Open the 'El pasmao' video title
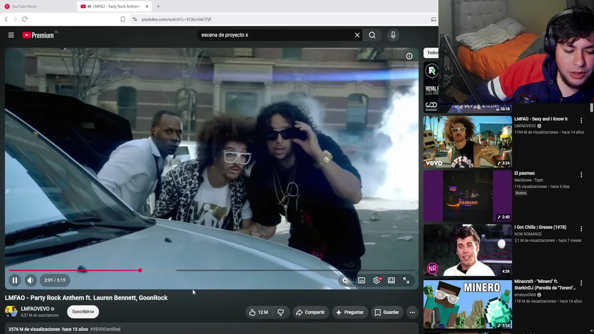 click(524, 173)
